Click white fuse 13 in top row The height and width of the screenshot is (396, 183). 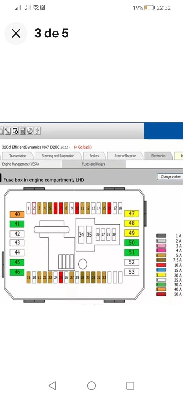point(93,208)
